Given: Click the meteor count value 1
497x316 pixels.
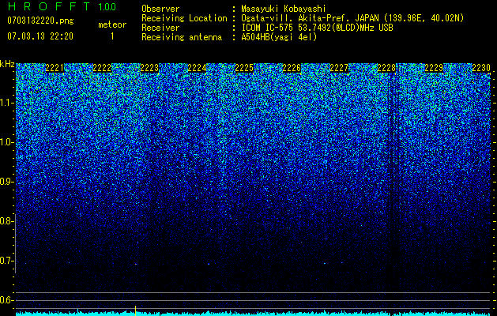Looking at the screenshot, I should [x=112, y=36].
